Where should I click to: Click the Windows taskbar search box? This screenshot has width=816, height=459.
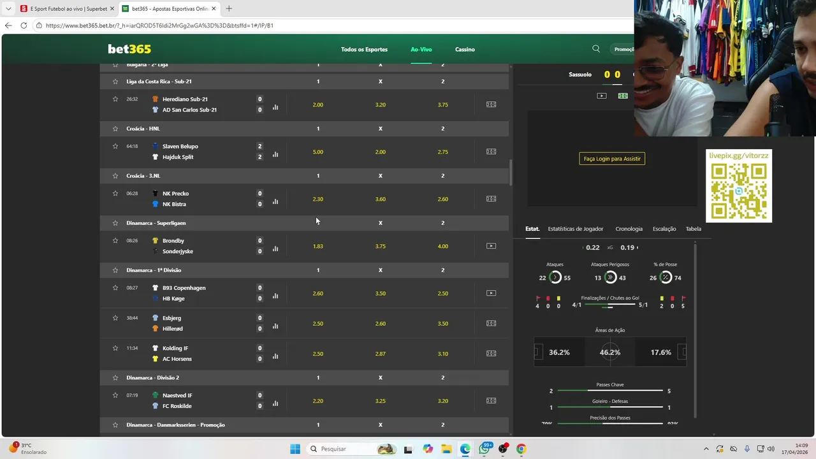coord(352,449)
